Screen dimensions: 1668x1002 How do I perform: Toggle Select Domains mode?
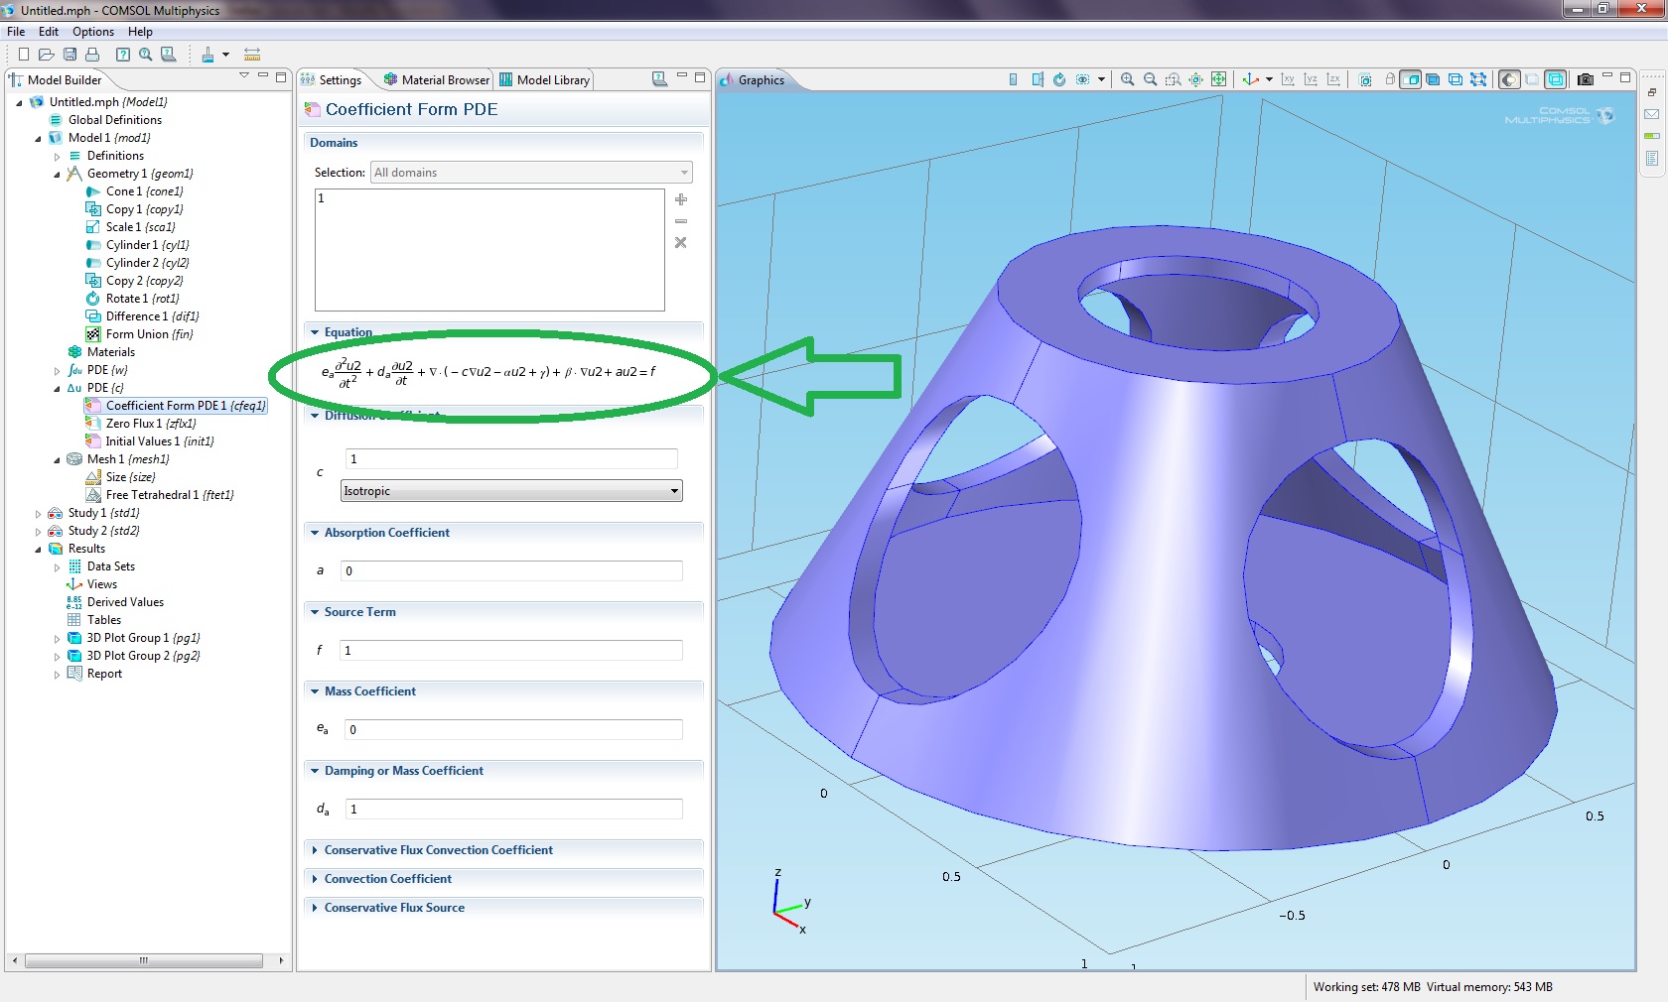point(1411,79)
